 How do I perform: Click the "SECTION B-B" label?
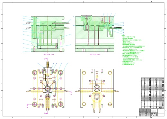(95, 54)
